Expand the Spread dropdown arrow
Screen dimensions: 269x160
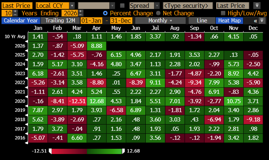pos(157,6)
